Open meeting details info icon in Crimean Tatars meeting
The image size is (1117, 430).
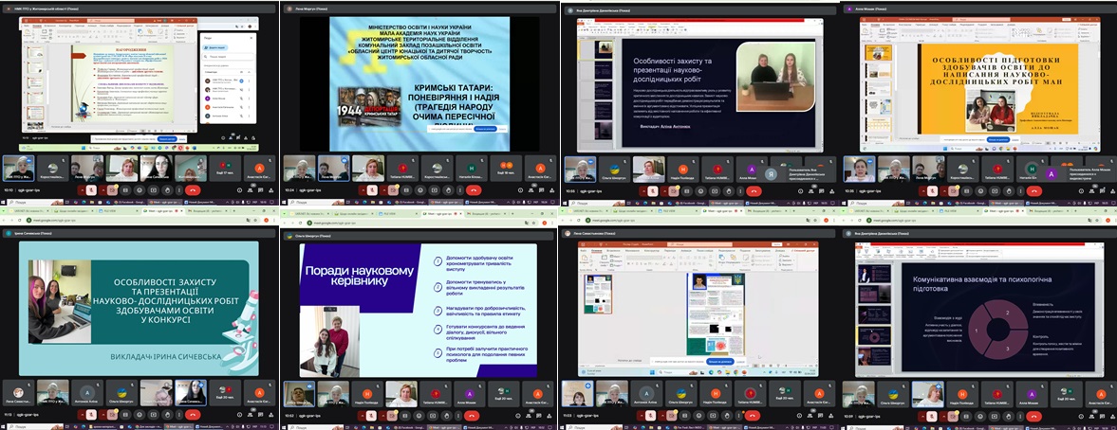pyautogui.click(x=521, y=189)
